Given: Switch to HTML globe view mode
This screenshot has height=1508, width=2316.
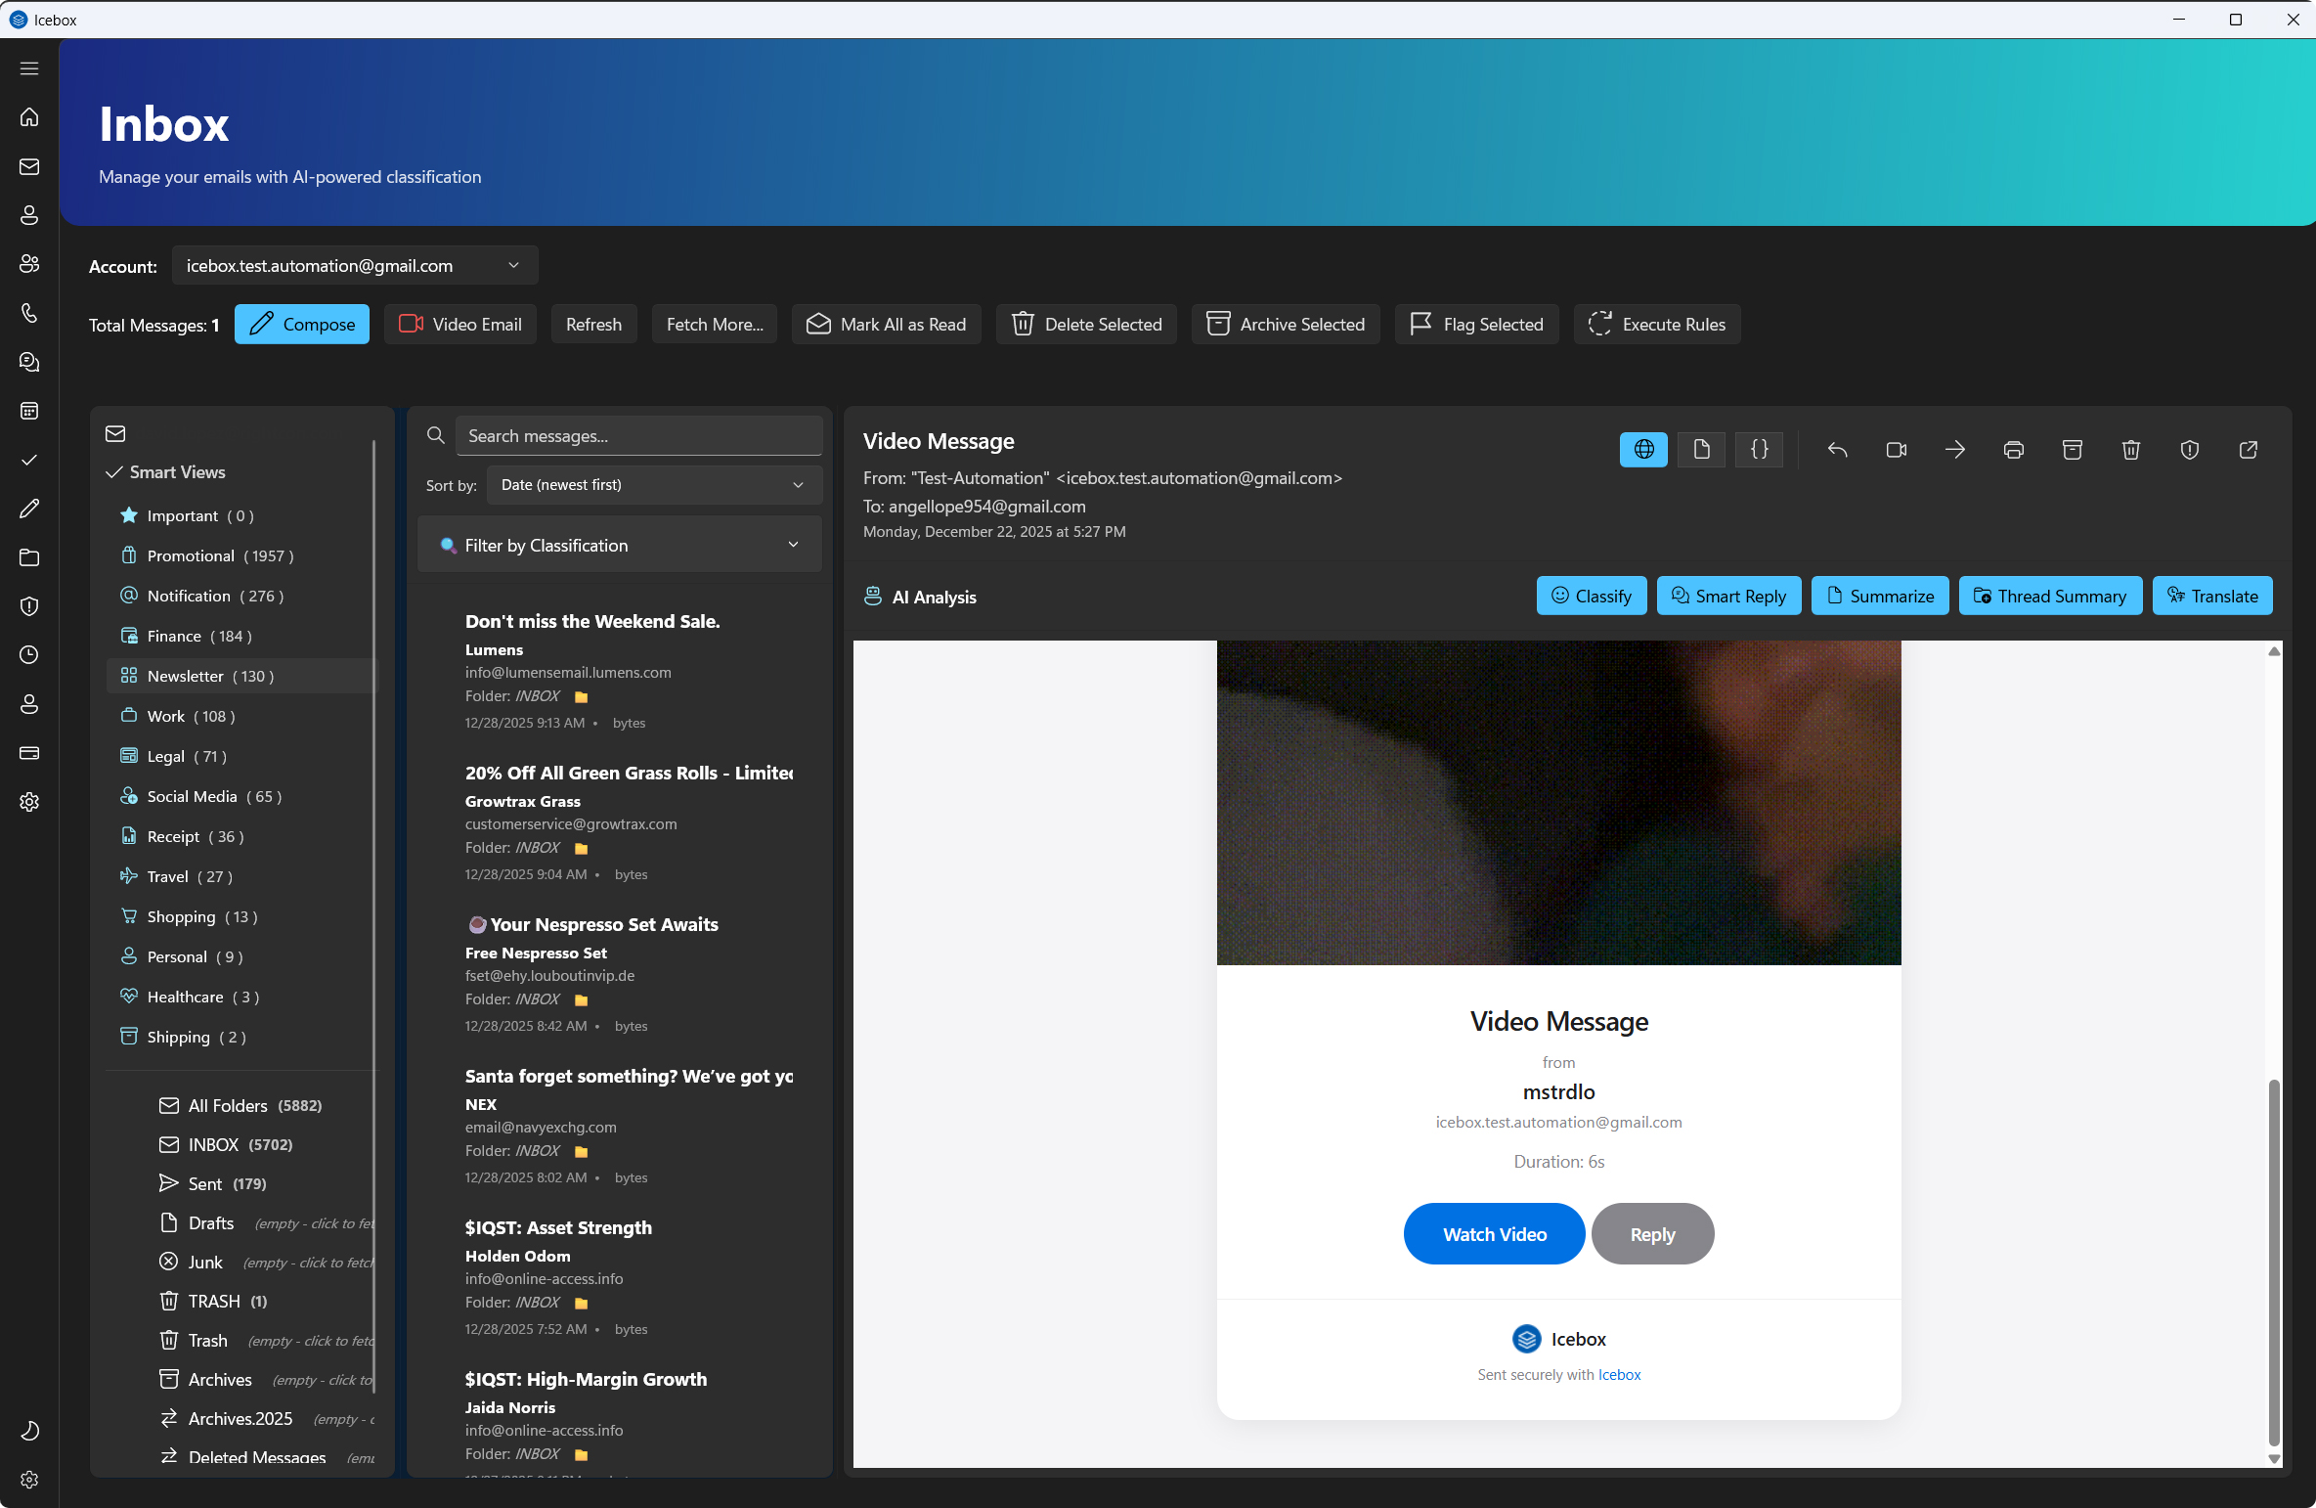Looking at the screenshot, I should pyautogui.click(x=1643, y=450).
